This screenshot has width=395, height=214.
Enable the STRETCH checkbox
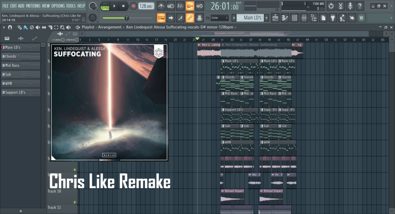coord(76,40)
